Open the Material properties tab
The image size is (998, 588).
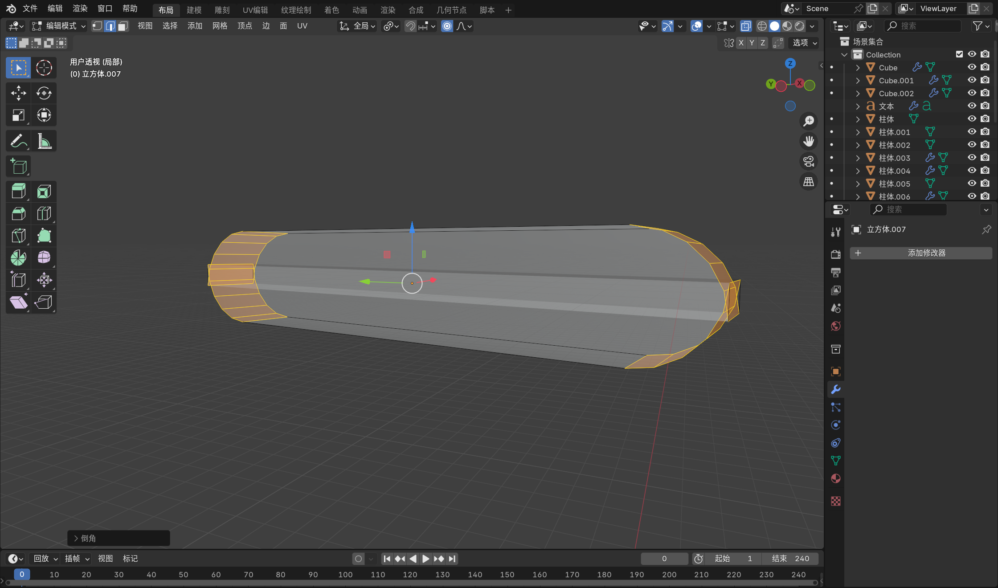tap(836, 479)
